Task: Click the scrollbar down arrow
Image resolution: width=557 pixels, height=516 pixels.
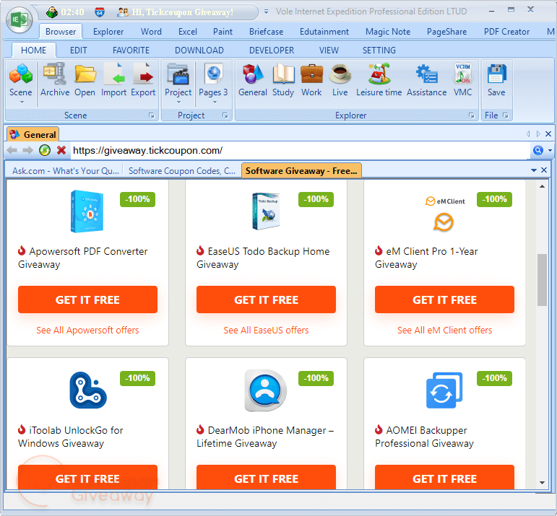Action: click(x=542, y=483)
